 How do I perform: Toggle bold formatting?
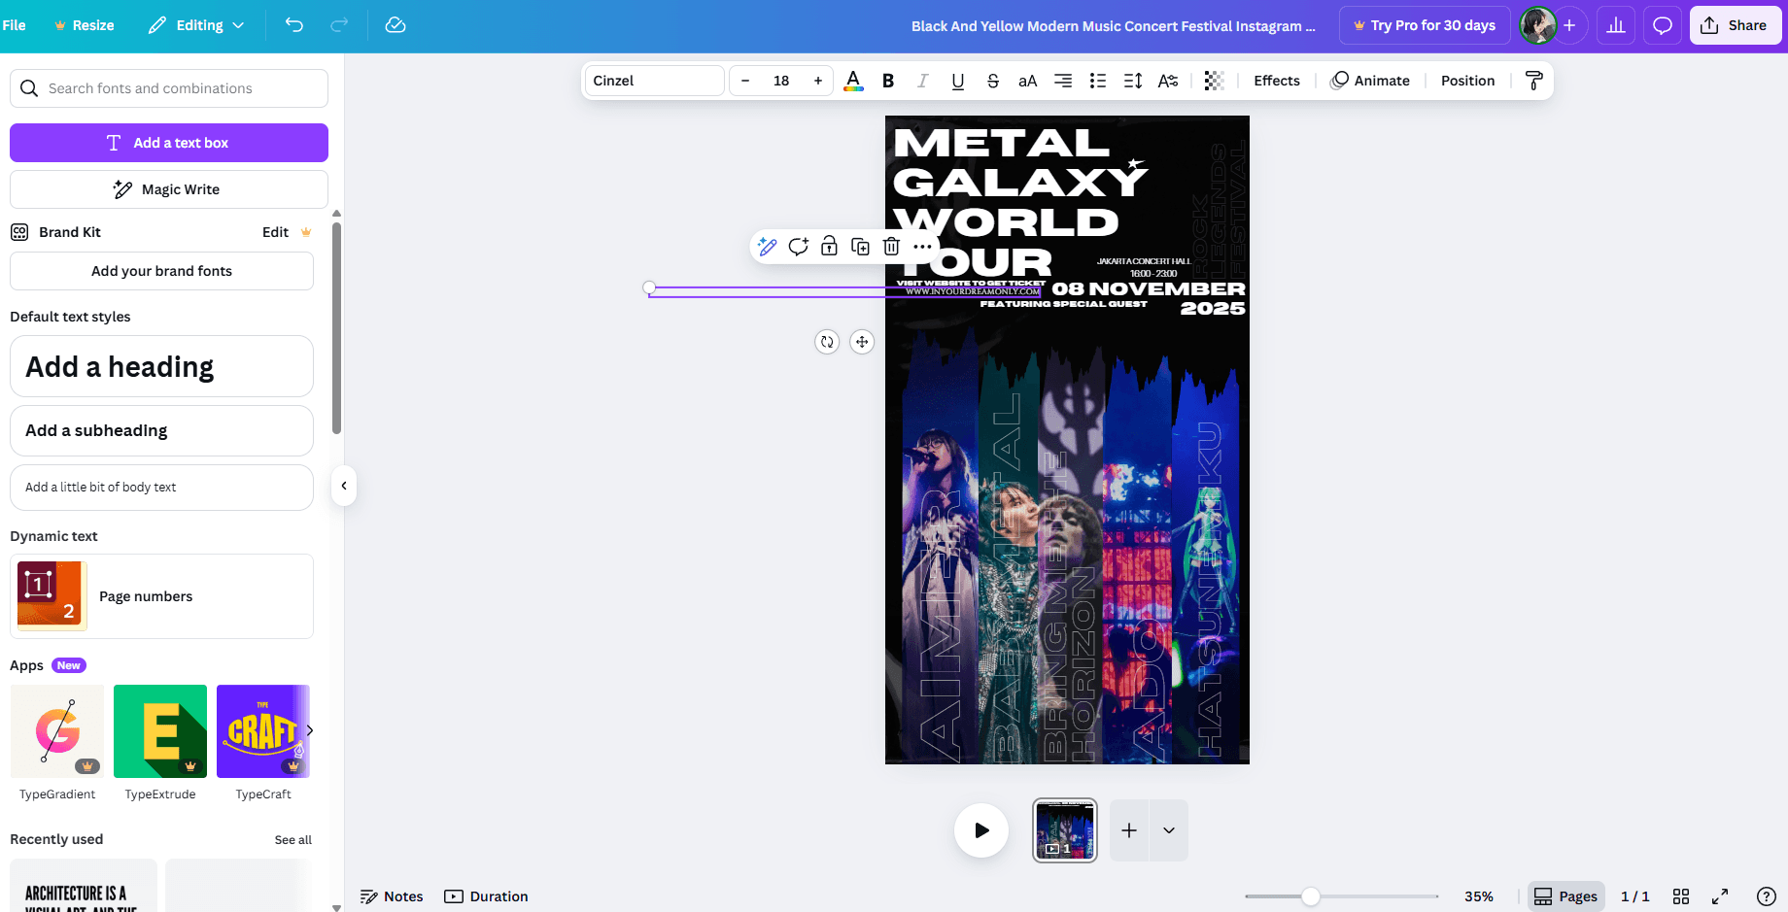click(x=887, y=81)
